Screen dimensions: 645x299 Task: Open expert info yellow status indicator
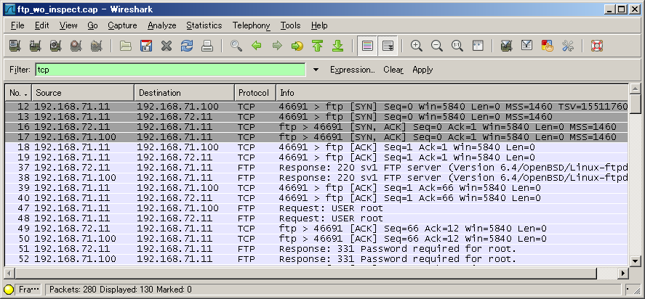click(9, 290)
